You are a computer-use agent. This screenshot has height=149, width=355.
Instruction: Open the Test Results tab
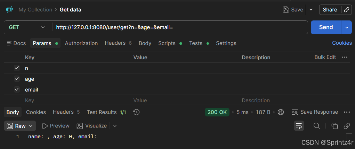point(106,112)
